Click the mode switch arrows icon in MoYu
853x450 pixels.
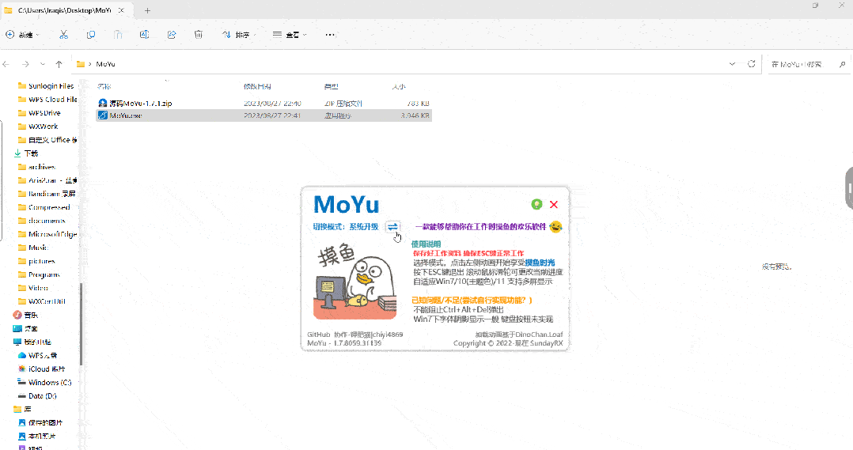click(392, 227)
